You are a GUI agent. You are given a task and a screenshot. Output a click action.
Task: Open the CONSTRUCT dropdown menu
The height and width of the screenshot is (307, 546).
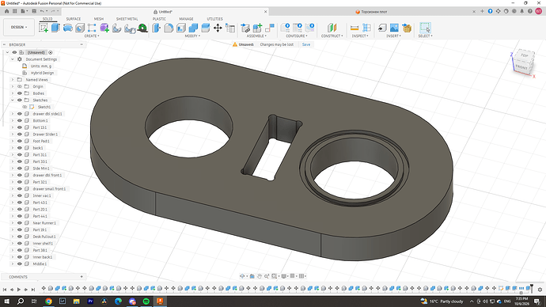coord(332,36)
